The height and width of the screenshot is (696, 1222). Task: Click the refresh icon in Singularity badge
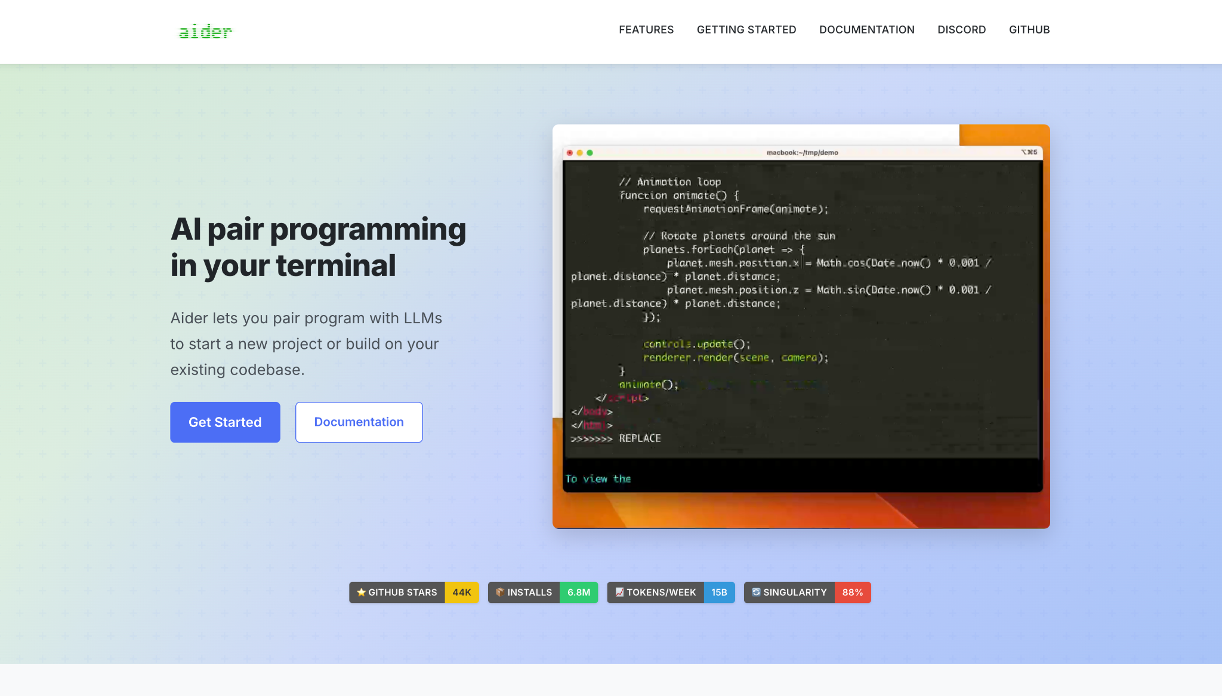756,592
